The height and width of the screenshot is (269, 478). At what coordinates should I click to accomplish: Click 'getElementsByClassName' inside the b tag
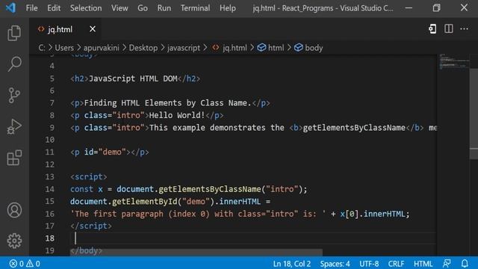coord(354,128)
